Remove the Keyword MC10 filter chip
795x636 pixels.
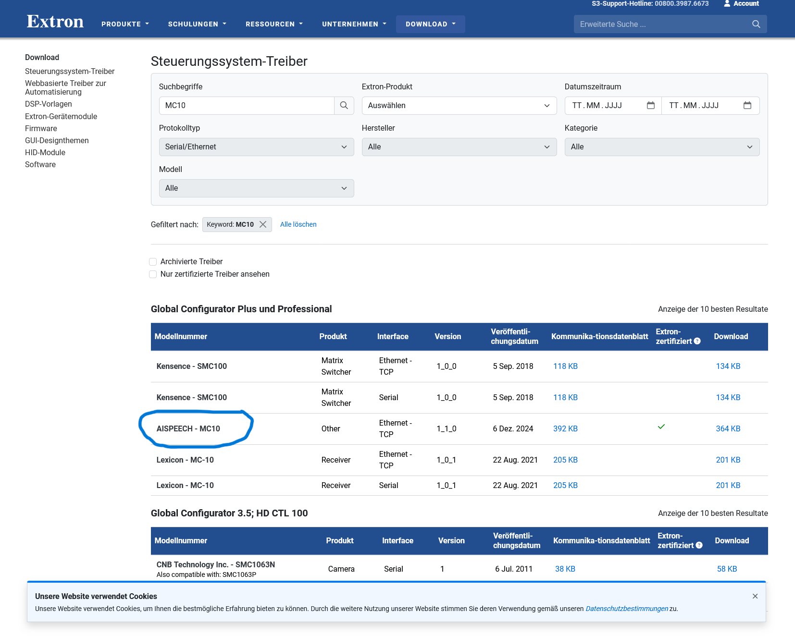[x=263, y=224]
